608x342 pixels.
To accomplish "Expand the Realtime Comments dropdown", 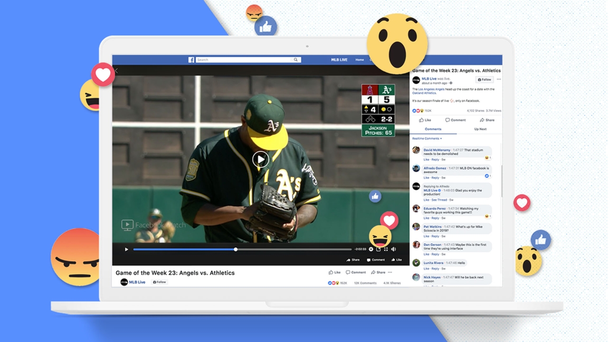I will tap(427, 139).
